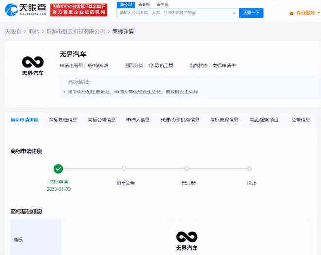Image resolution: width=321 pixels, height=255 pixels.
Task: Select the 查老板 search tab
Action: coord(144,5)
